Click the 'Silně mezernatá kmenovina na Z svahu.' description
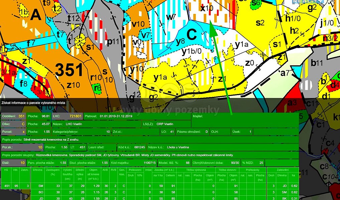This screenshot has width=340, height=200. [x=51, y=140]
